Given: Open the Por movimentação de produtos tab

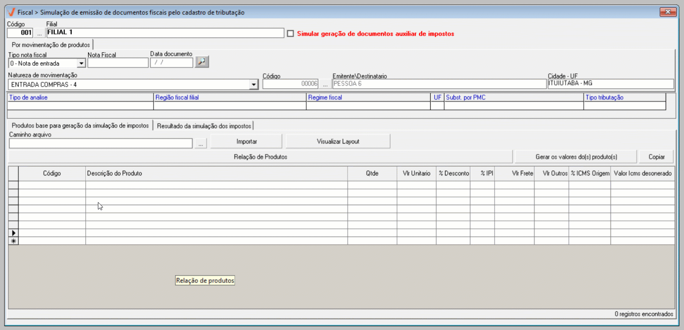Looking at the screenshot, I should click(50, 45).
